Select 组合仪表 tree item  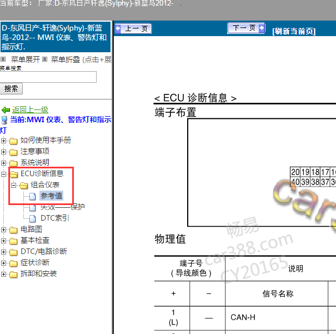click(x=45, y=185)
